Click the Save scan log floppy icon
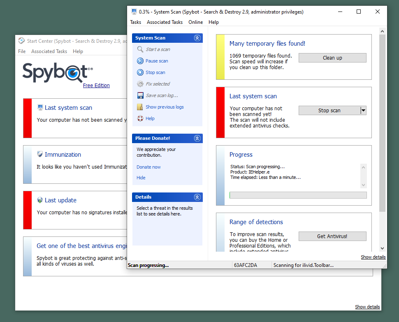 [140, 95]
